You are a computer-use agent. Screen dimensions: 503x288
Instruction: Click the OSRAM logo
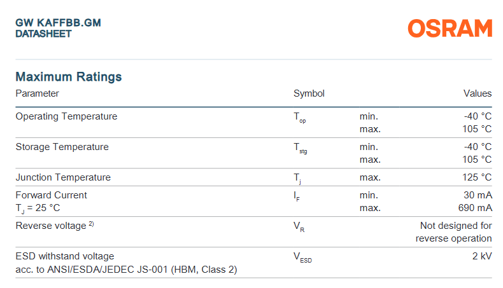click(x=450, y=29)
